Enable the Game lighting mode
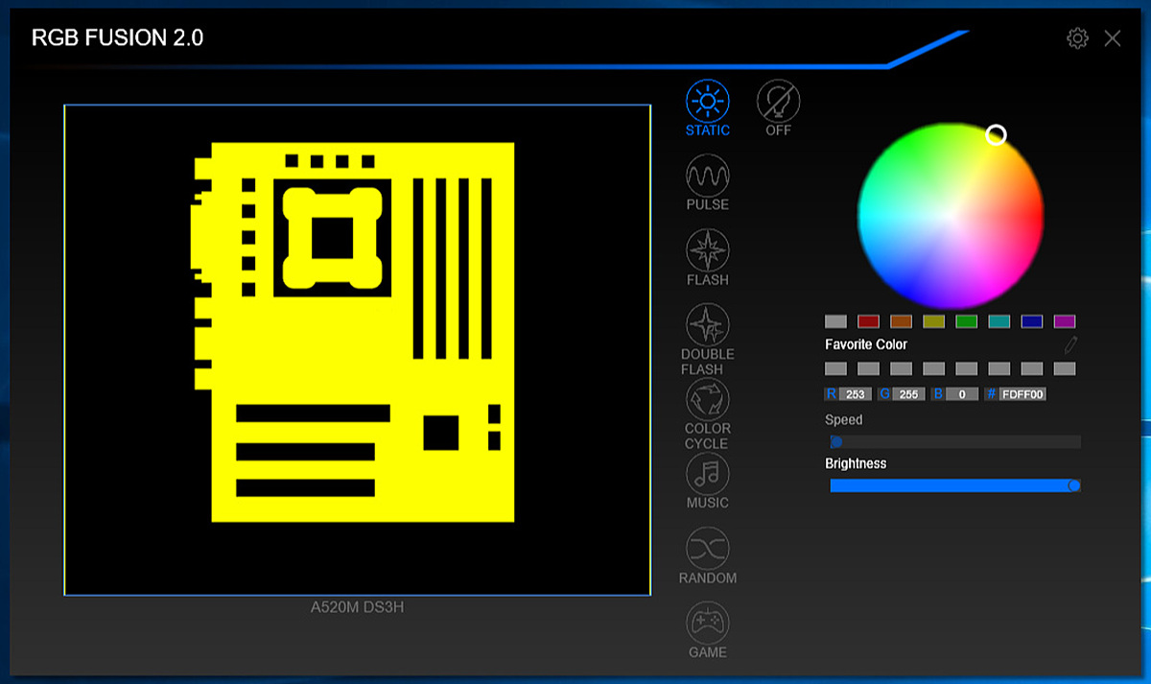Viewport: 1151px width, 684px height. [x=708, y=623]
